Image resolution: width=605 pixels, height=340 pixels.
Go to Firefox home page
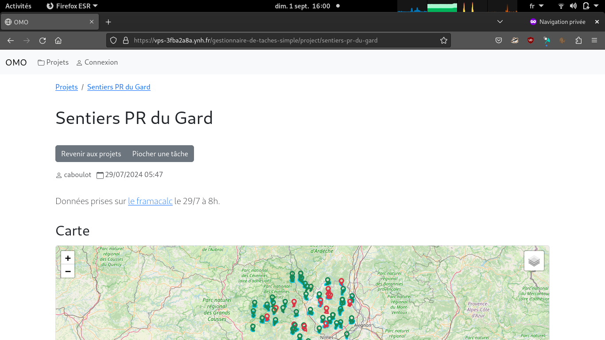pyautogui.click(x=58, y=41)
